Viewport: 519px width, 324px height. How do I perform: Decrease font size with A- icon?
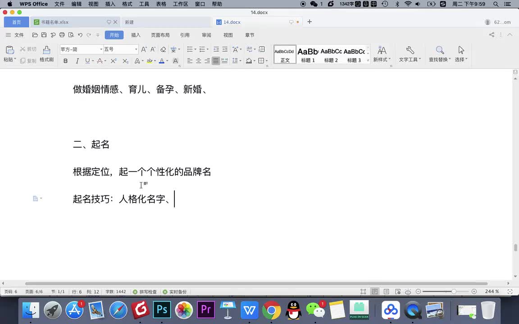pos(153,49)
